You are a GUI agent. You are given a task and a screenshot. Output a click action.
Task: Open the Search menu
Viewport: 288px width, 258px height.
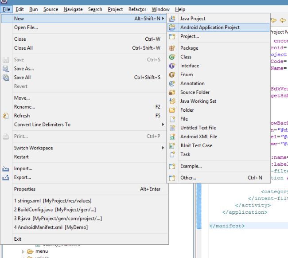point(95,9)
